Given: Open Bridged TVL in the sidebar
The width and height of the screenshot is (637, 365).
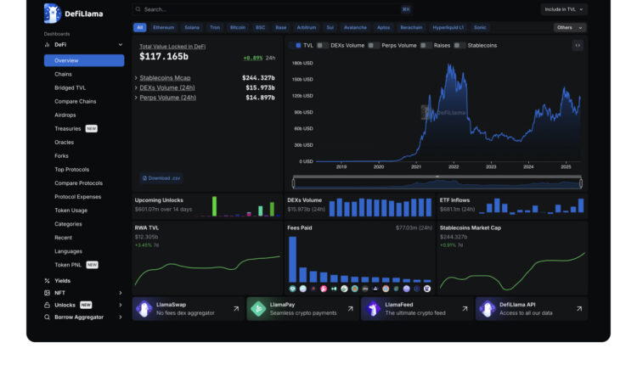Looking at the screenshot, I should point(70,87).
